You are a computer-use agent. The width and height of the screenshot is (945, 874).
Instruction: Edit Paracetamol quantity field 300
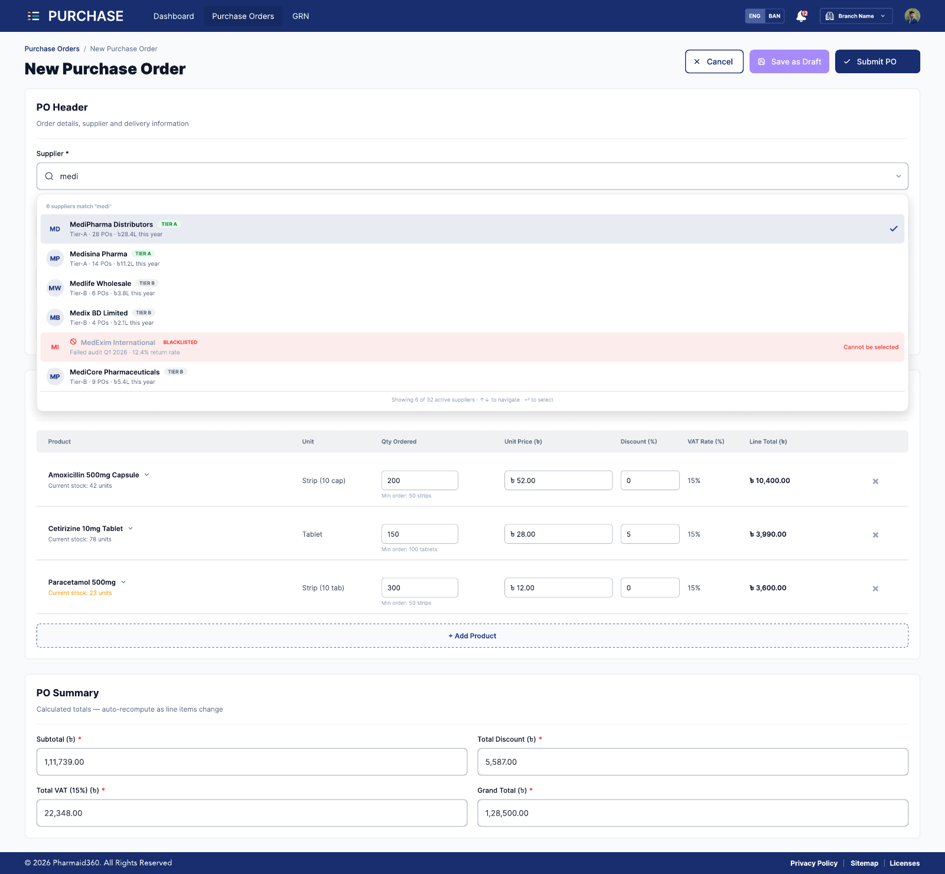tap(419, 588)
